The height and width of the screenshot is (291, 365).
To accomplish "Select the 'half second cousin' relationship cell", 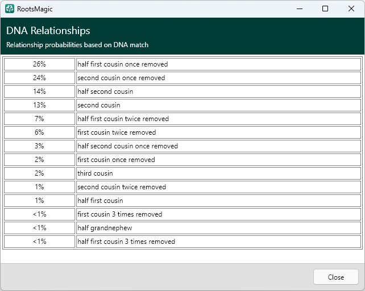I will point(218,92).
